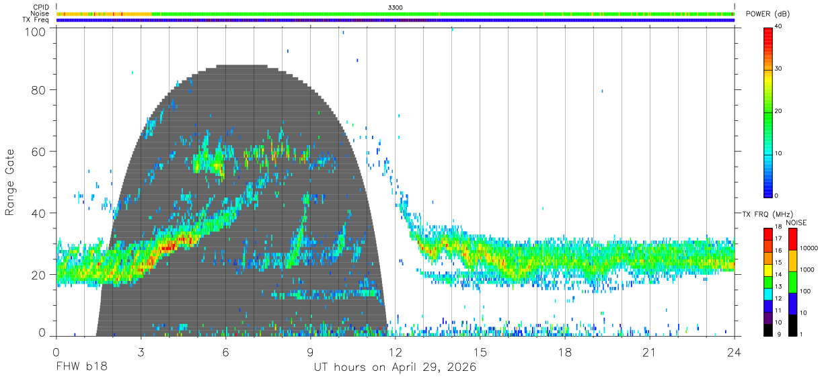Click the CPID label at top left
This screenshot has width=826, height=381.
point(40,7)
